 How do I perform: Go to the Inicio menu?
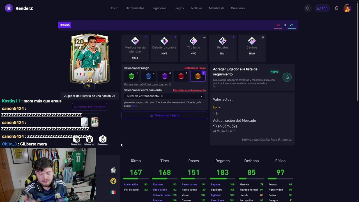tap(114, 8)
